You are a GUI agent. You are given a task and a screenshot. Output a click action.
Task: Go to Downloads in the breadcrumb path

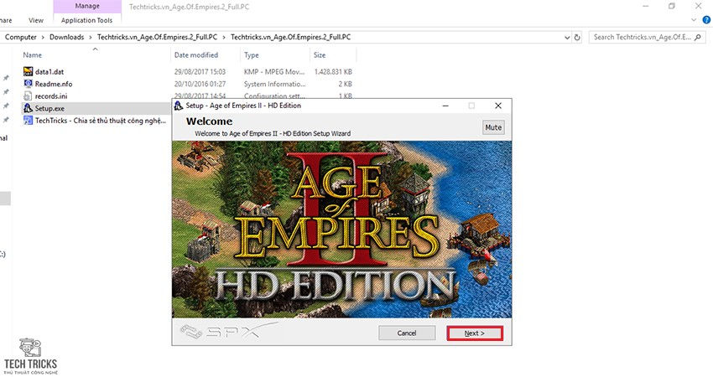[x=66, y=37]
